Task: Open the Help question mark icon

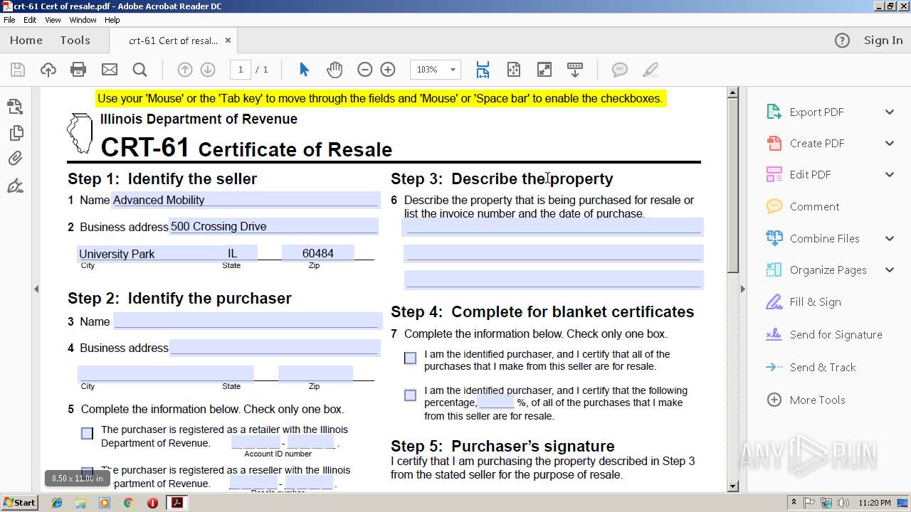Action: (x=842, y=41)
